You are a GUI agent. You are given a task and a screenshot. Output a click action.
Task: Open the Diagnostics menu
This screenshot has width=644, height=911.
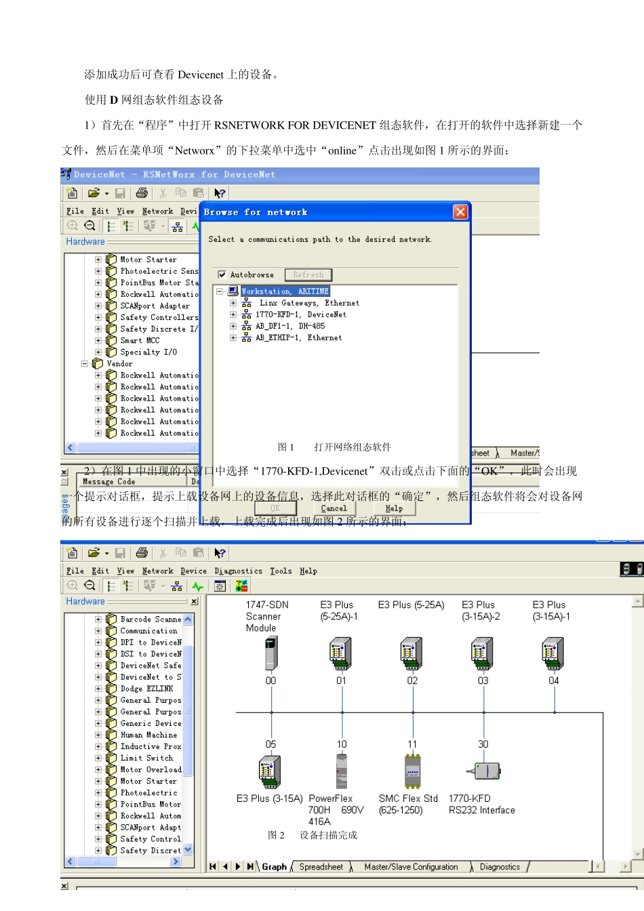tap(239, 571)
